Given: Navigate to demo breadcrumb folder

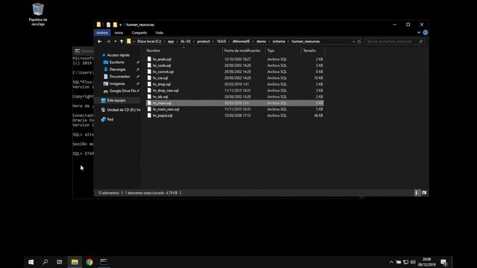Looking at the screenshot, I should [261, 42].
